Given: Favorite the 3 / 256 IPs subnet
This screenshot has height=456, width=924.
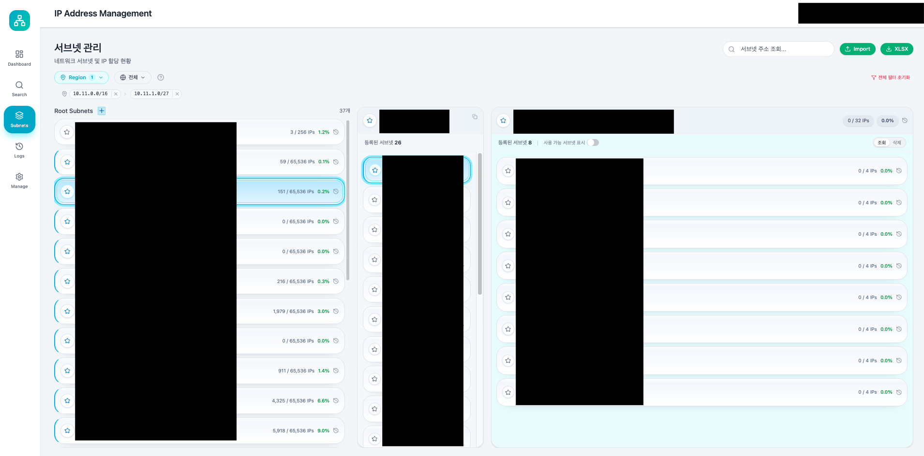Looking at the screenshot, I should click(x=67, y=132).
